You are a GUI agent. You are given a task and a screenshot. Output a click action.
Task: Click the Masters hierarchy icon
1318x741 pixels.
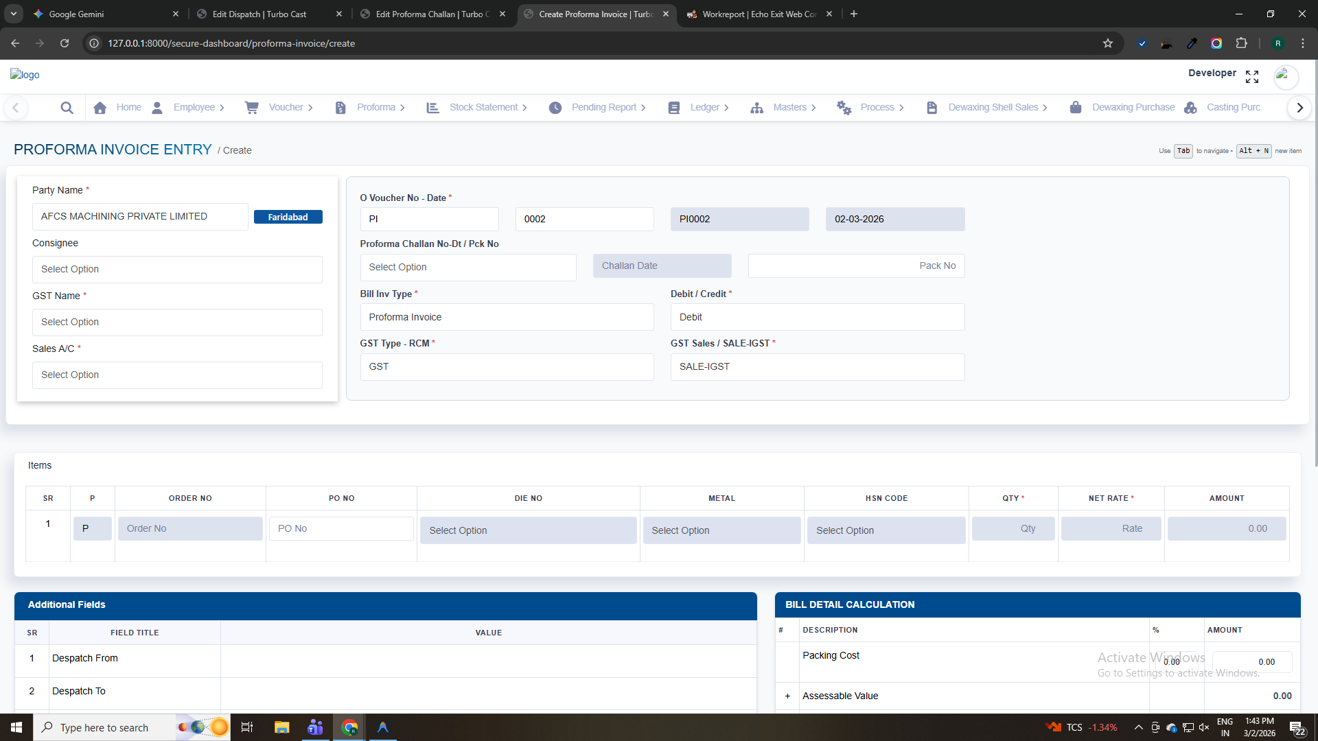point(756,108)
